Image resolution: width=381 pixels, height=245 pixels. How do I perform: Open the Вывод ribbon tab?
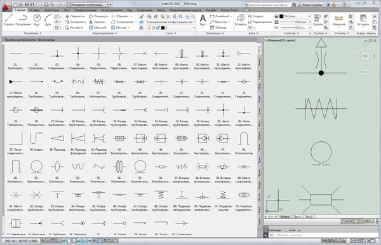click(x=161, y=10)
